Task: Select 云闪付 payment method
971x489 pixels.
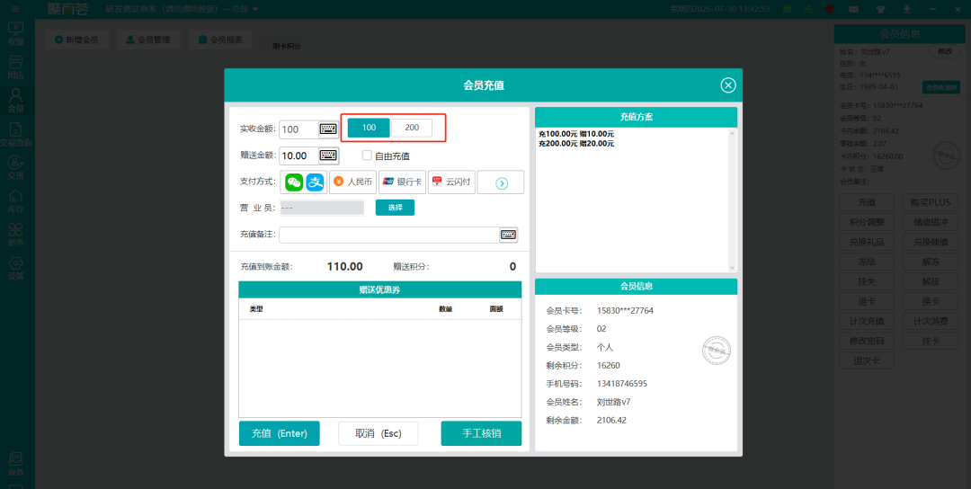Action: (x=451, y=182)
